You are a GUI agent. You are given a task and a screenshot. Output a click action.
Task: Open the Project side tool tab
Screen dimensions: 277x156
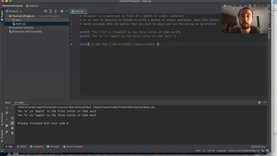(x=2, y=15)
